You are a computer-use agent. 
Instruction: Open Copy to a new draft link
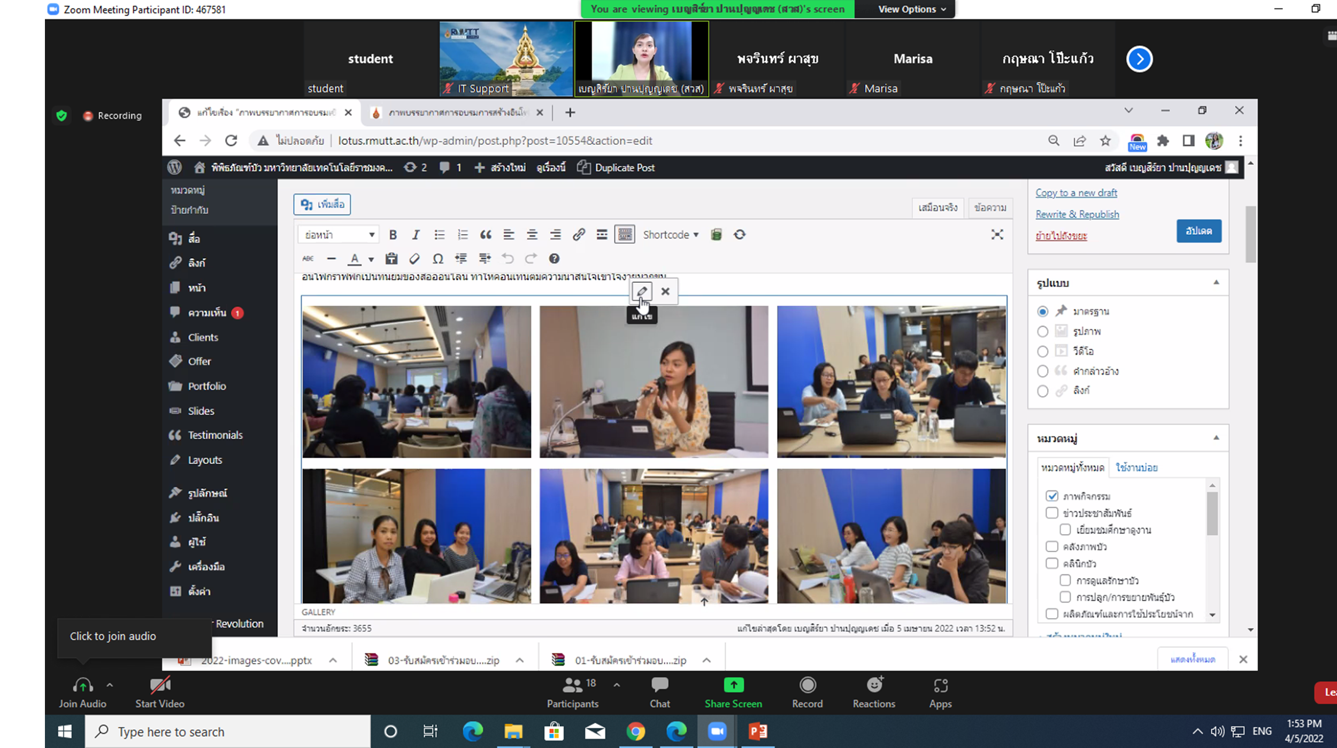tap(1076, 193)
